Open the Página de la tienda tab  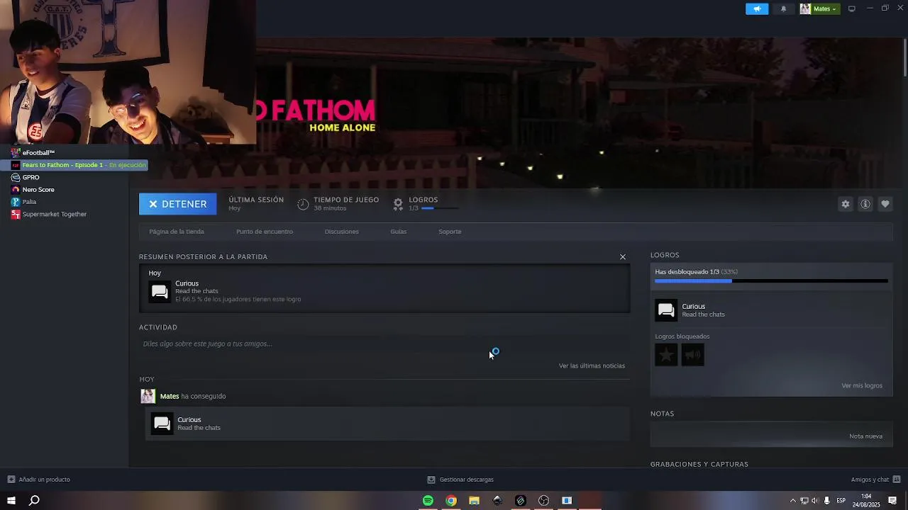tap(177, 232)
